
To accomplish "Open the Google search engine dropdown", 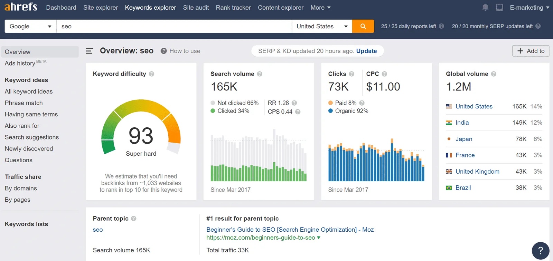I will pos(30,26).
